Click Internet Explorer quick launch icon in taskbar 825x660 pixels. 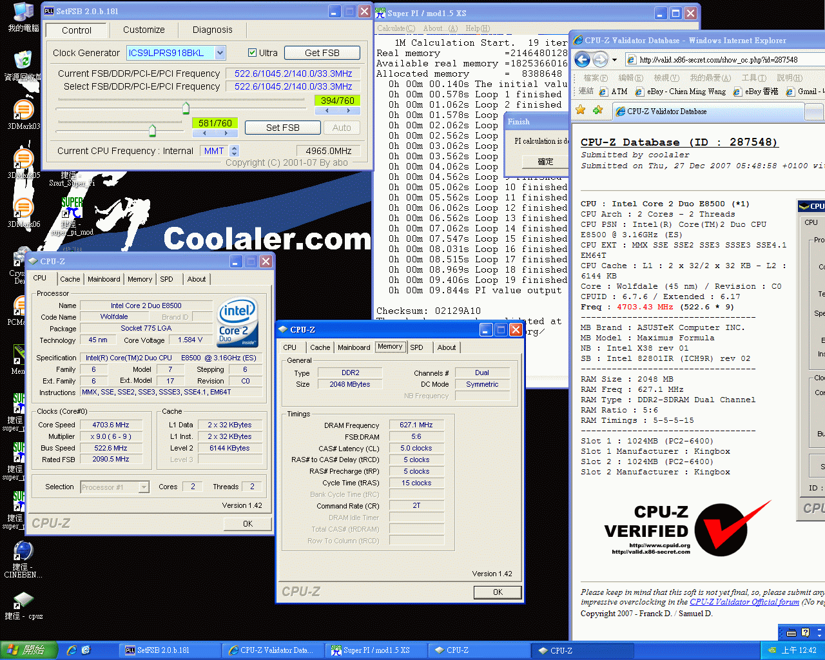72,650
